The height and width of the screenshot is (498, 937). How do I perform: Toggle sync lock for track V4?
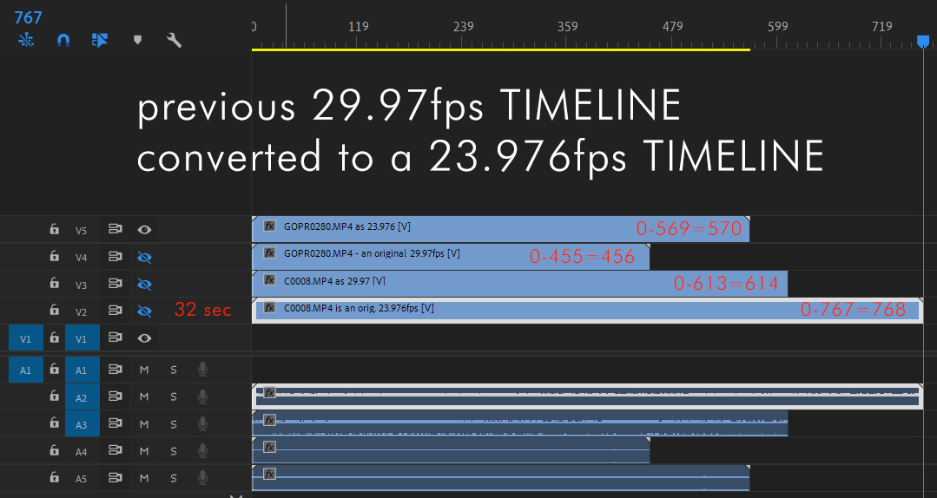115,256
